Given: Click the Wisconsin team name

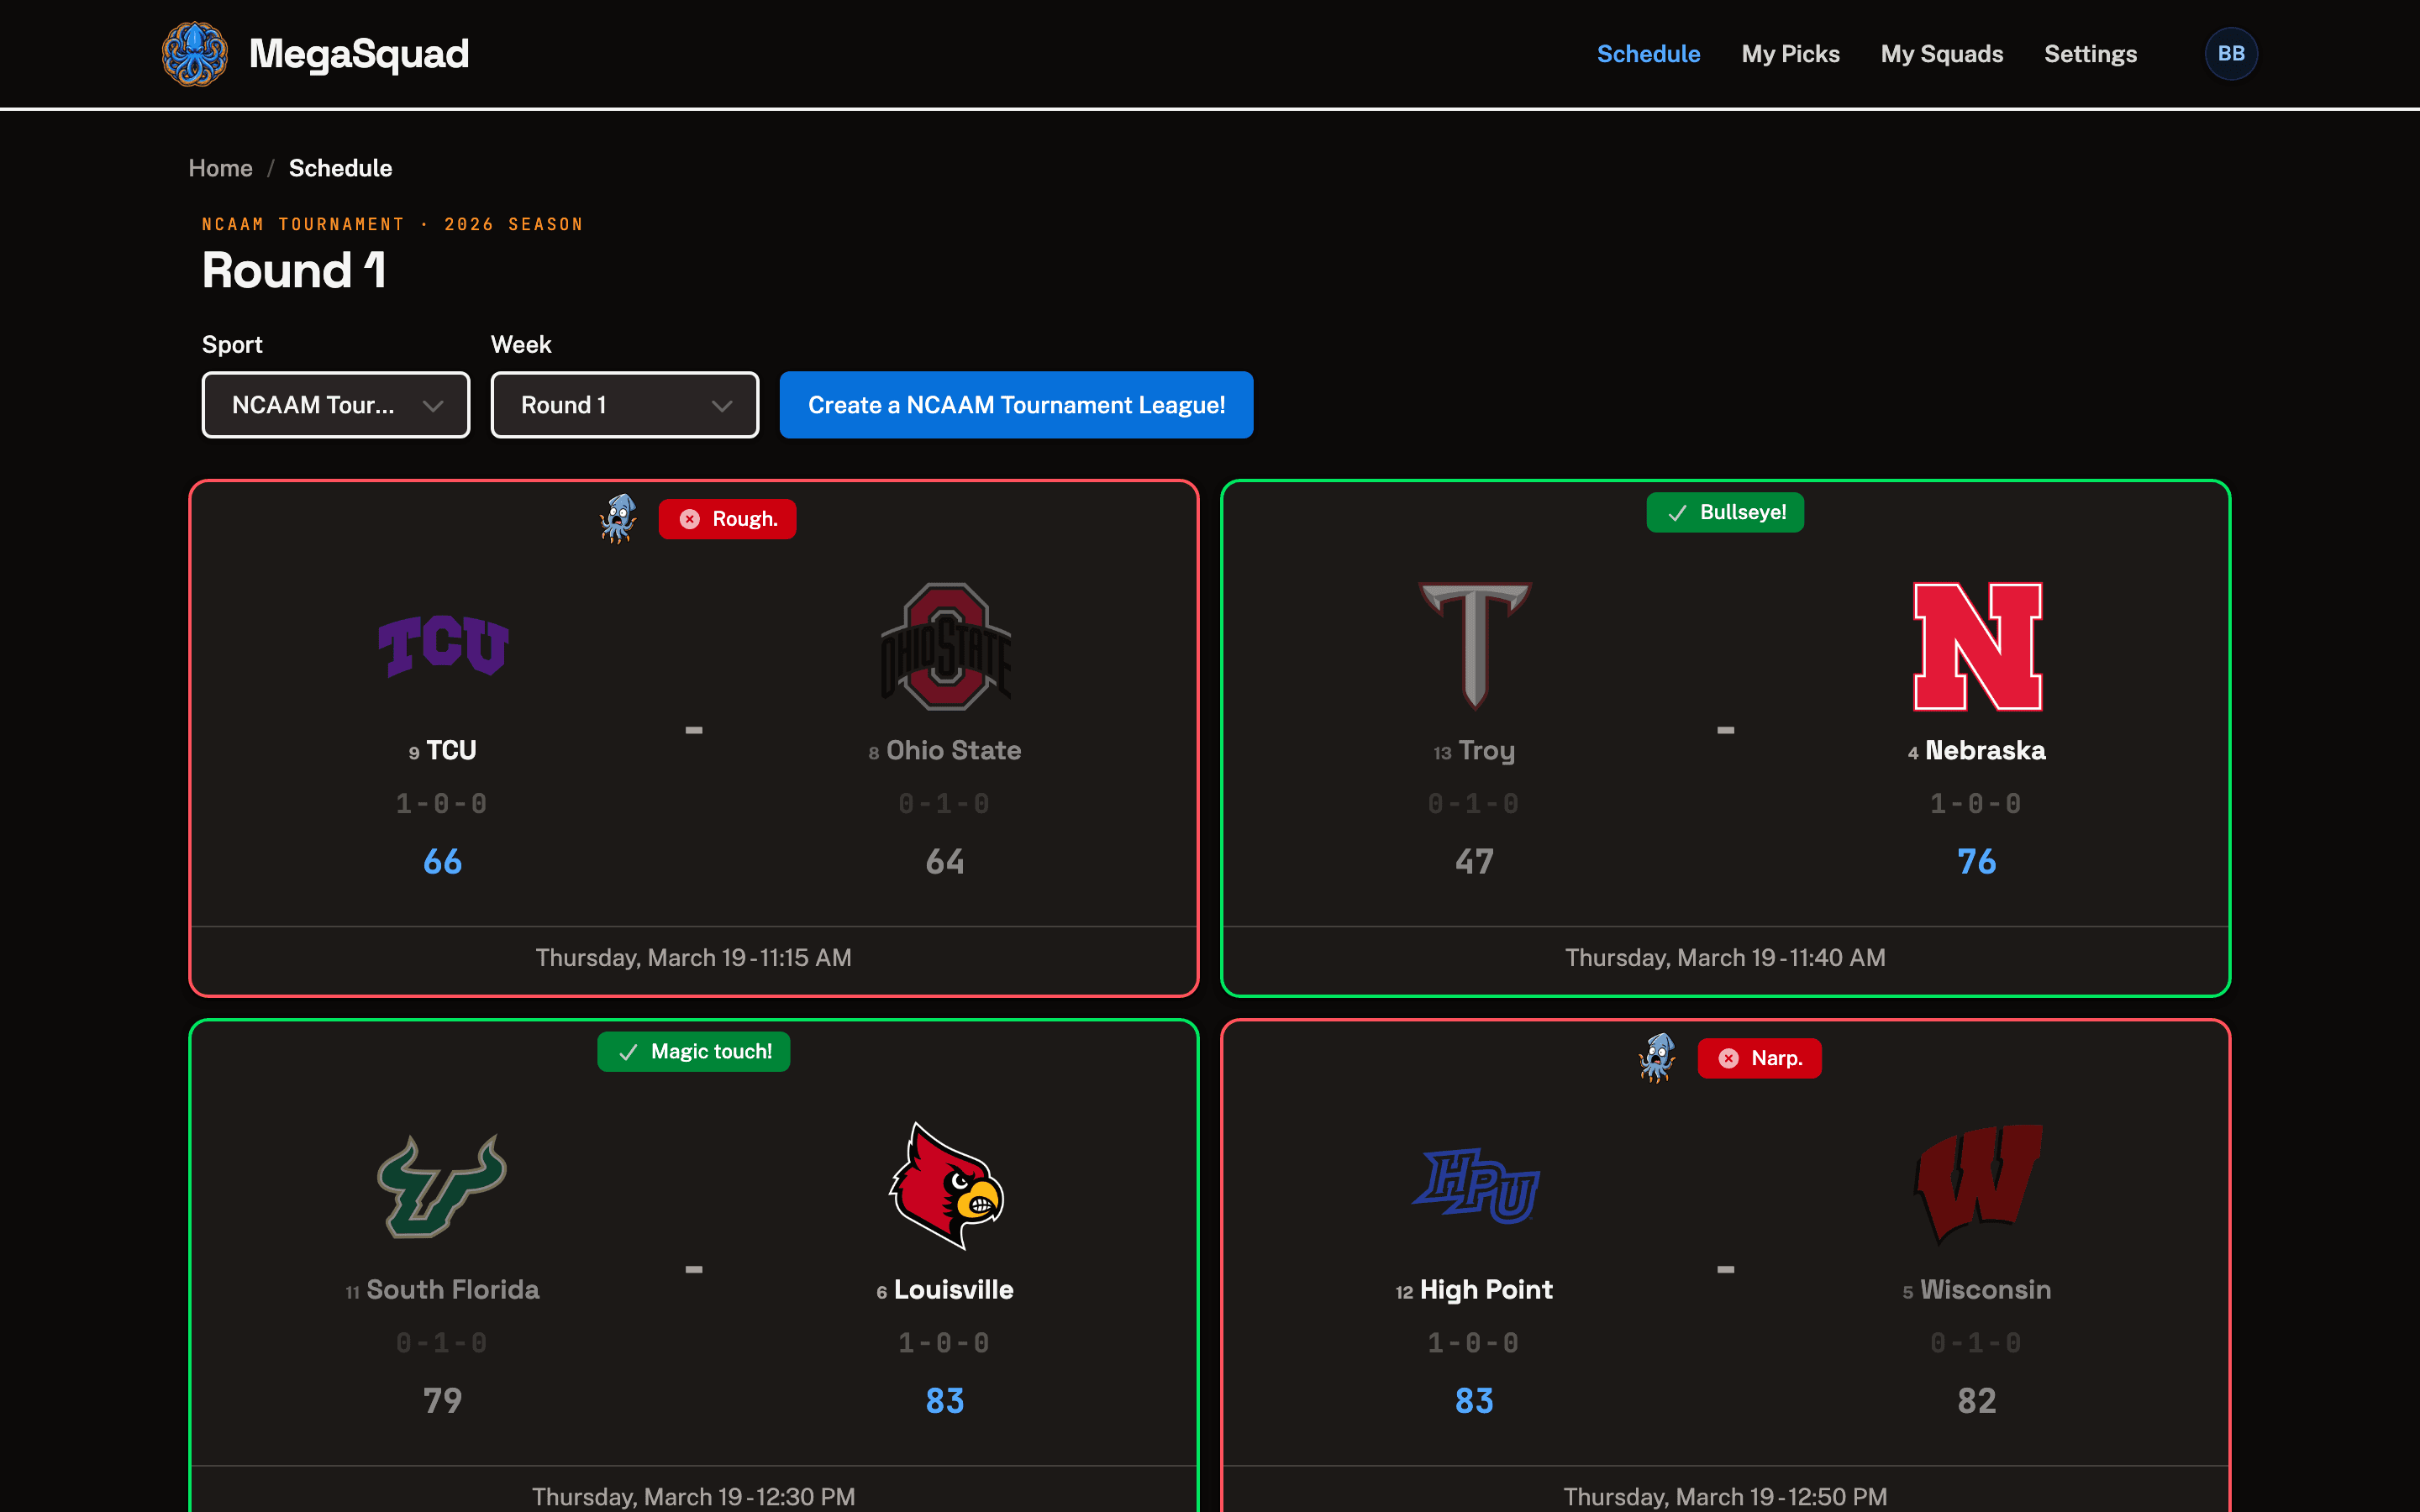Looking at the screenshot, I should [x=1985, y=1289].
